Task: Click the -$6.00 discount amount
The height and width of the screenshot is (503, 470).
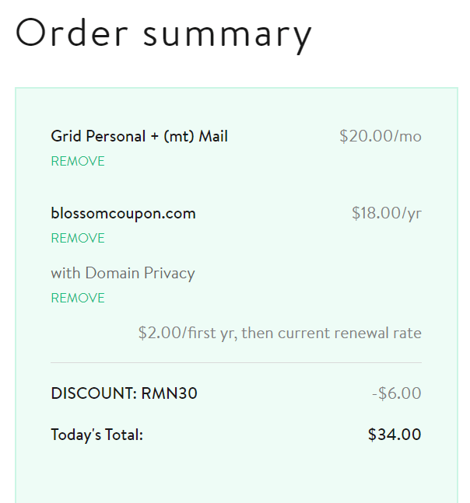Action: click(x=397, y=393)
